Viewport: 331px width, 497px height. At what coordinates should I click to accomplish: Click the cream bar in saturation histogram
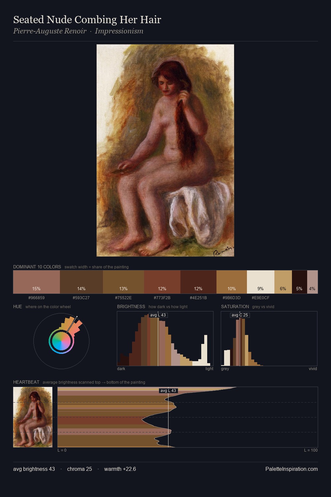tap(227, 358)
